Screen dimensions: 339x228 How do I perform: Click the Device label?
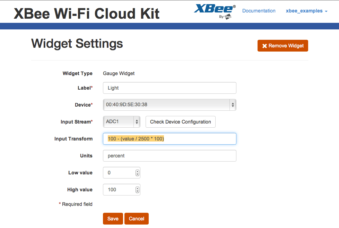point(84,105)
